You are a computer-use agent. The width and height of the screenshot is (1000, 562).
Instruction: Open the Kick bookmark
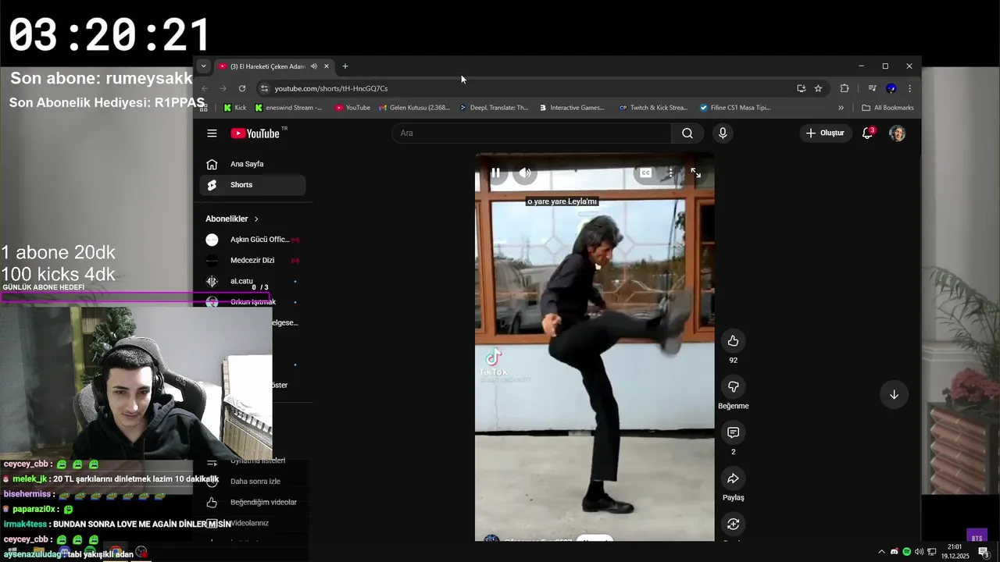point(235,108)
